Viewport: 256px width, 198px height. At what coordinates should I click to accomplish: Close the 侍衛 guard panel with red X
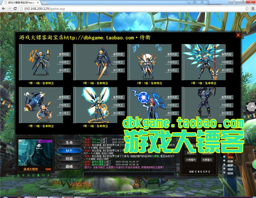[x=238, y=35]
